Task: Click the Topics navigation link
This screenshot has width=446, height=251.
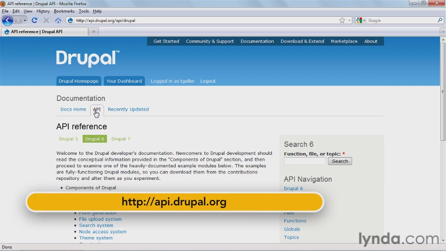Action: 291,238
